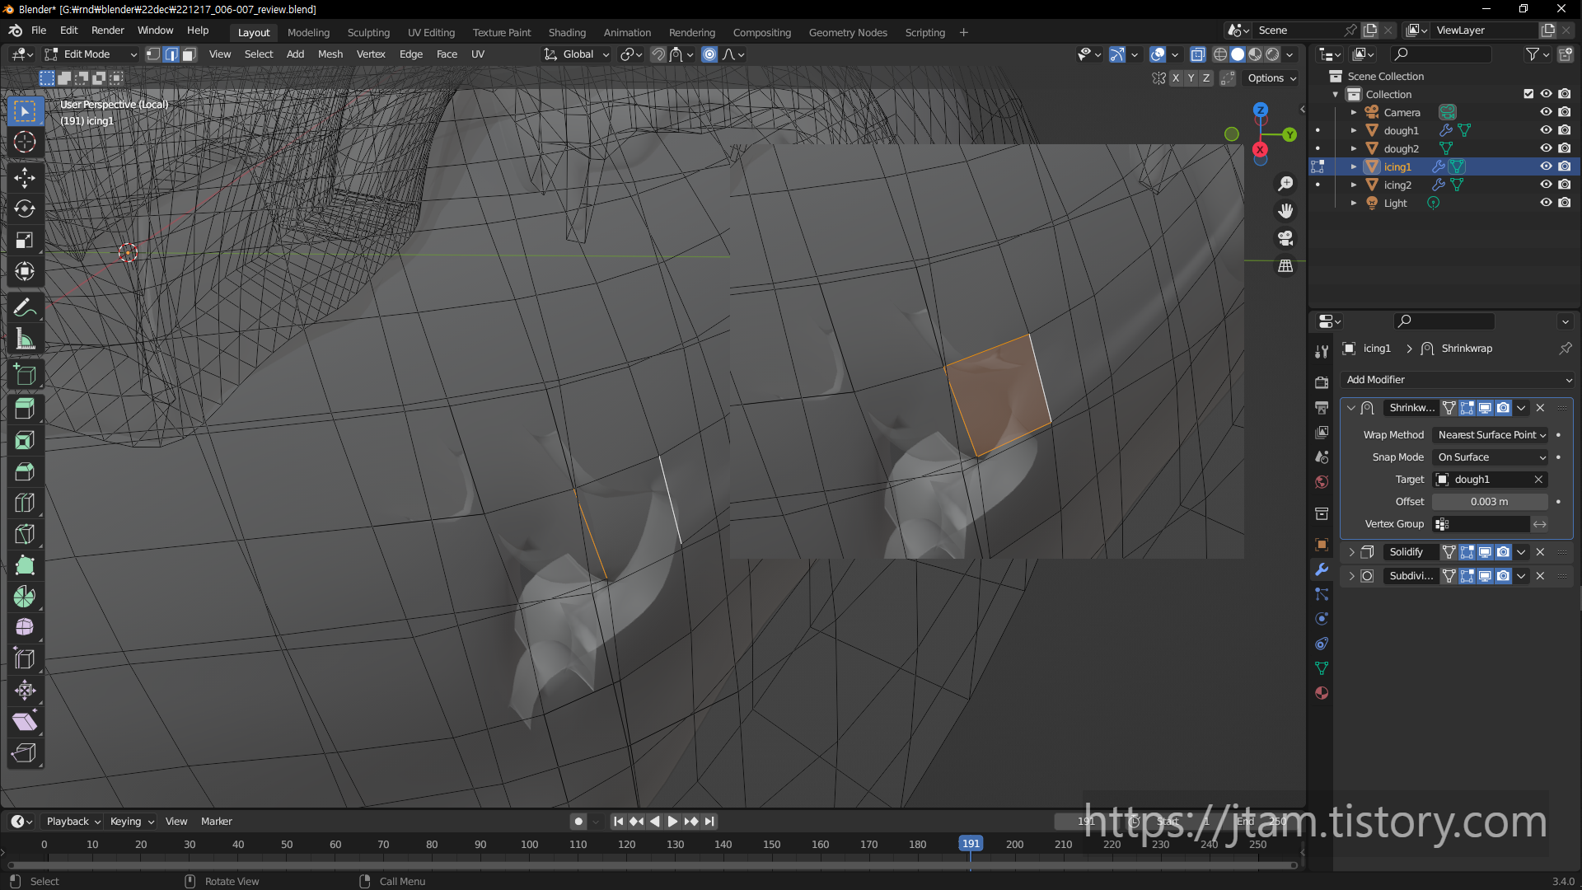Hide dough1 in the viewport
Screen dimensions: 1582x890
[1546, 130]
